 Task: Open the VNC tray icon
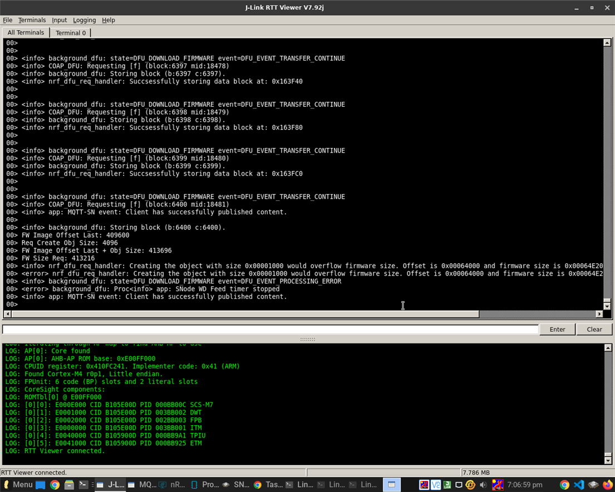click(x=435, y=485)
